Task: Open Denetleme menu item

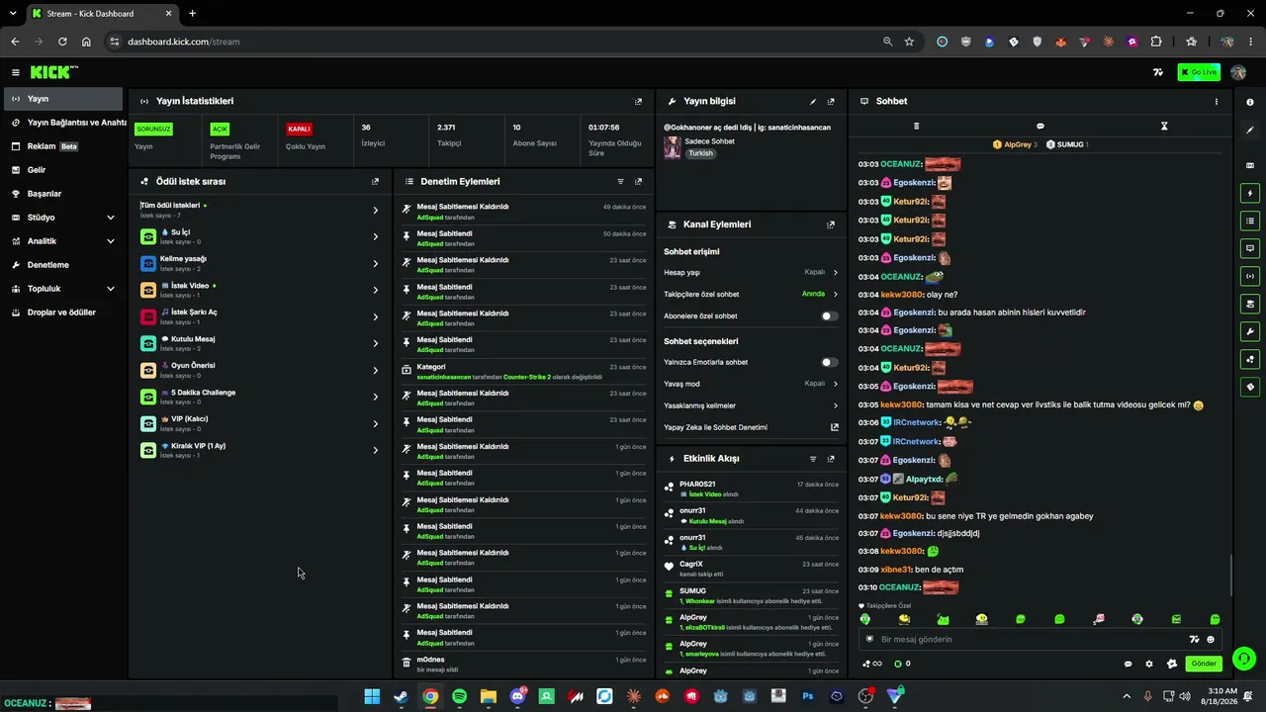Action: (x=63, y=265)
